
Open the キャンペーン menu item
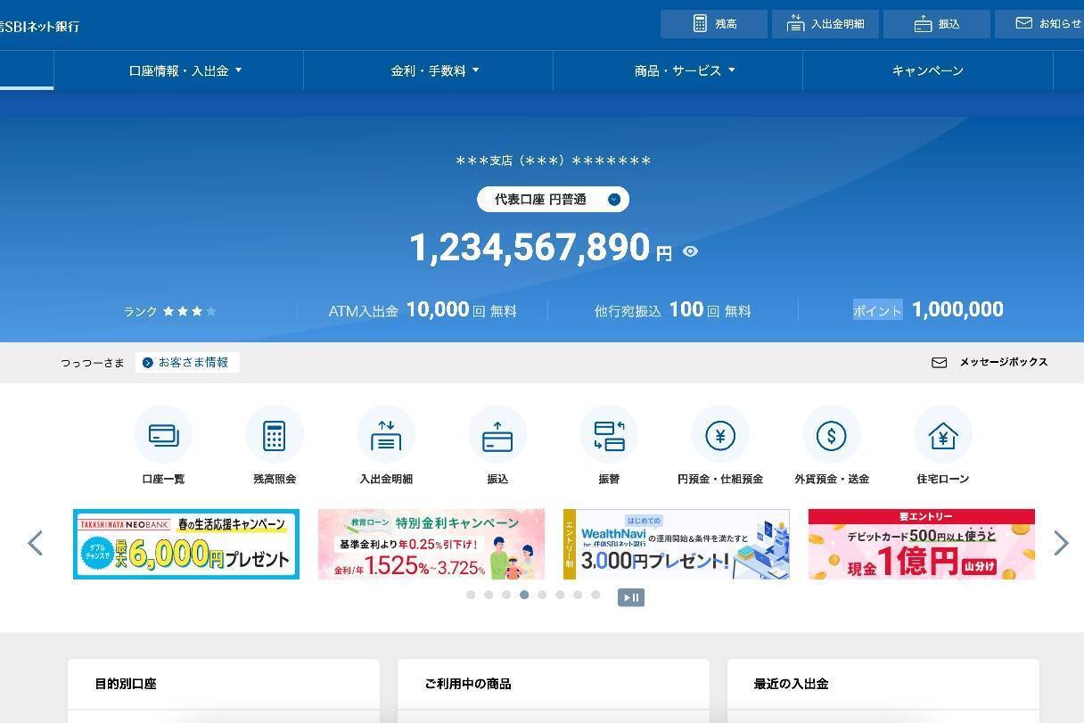click(928, 70)
